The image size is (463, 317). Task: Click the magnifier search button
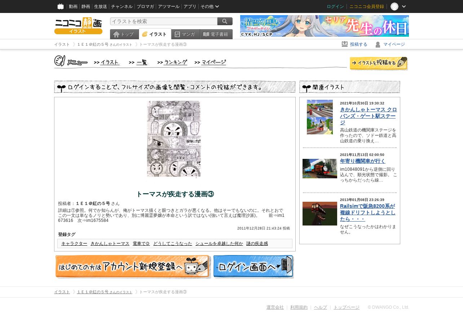pyautogui.click(x=225, y=21)
